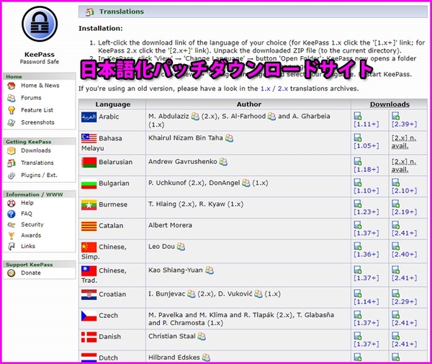Open the Feature List page

coord(37,110)
